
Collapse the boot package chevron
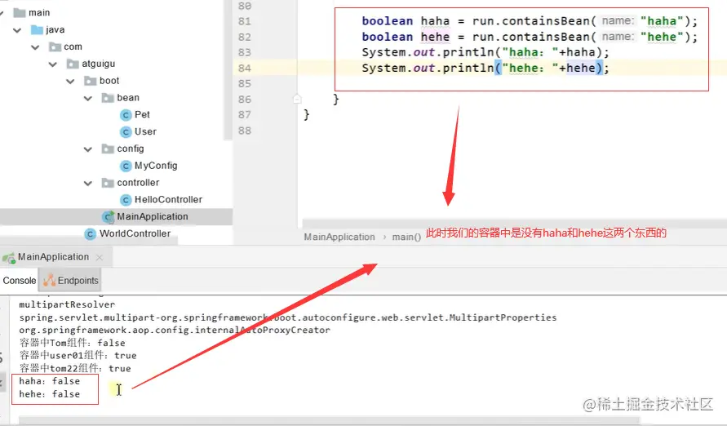coord(70,81)
